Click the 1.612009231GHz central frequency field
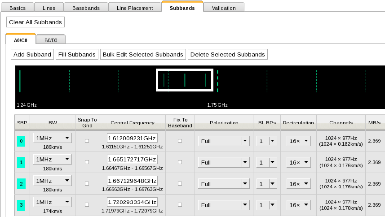The width and height of the screenshot is (385, 217). click(x=132, y=138)
